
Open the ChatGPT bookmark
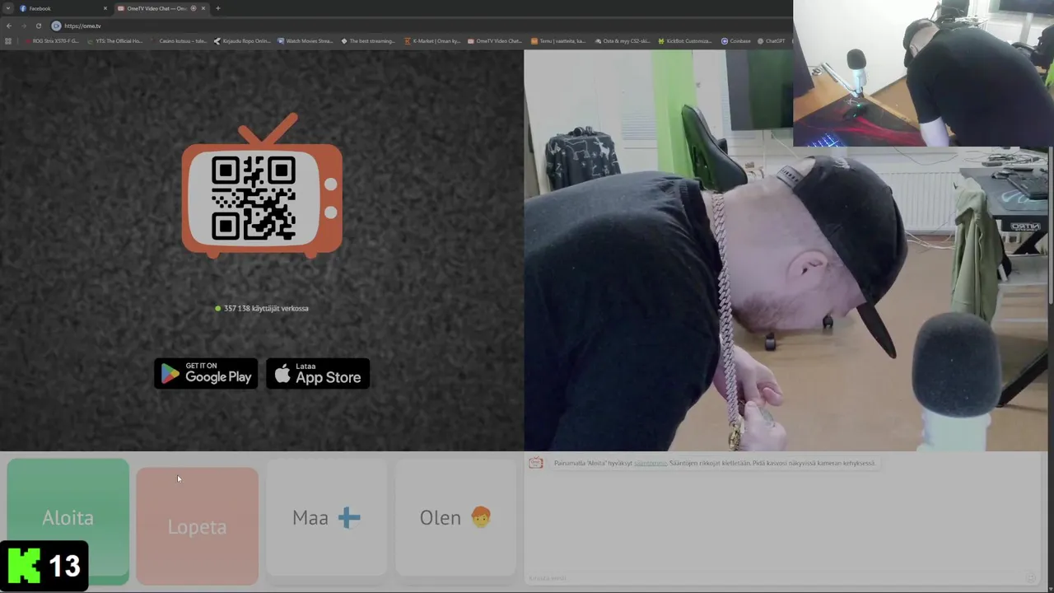[x=772, y=41]
